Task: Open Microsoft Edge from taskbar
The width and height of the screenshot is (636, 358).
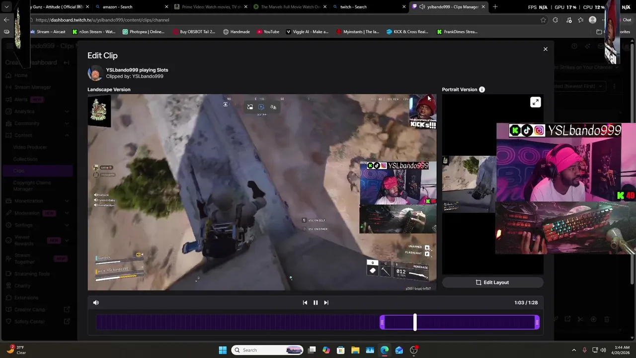Action: [x=385, y=350]
